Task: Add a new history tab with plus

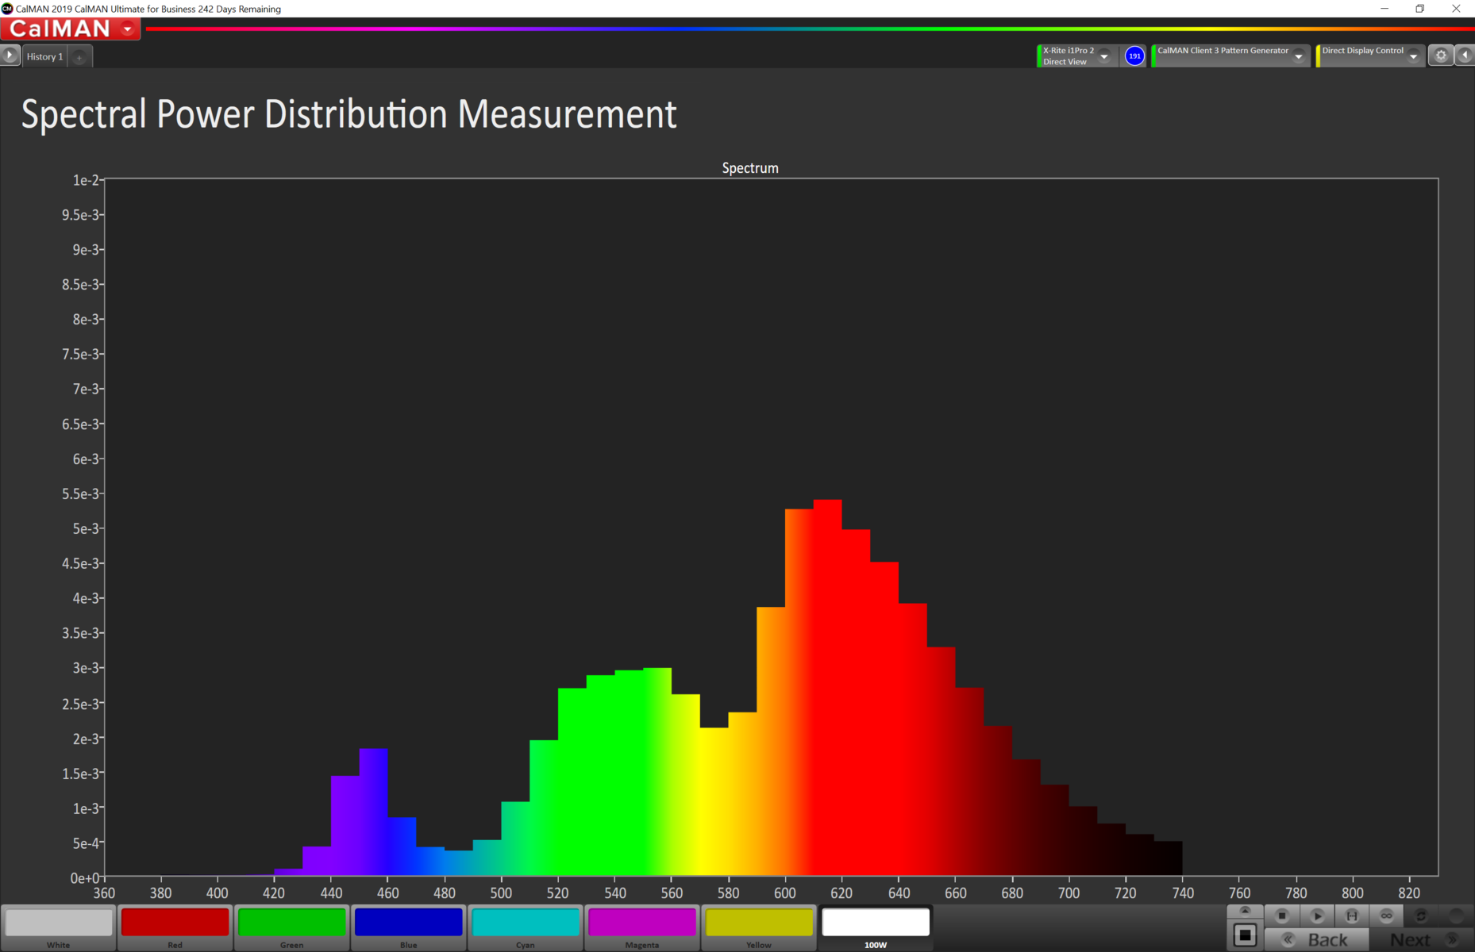Action: pos(79,57)
